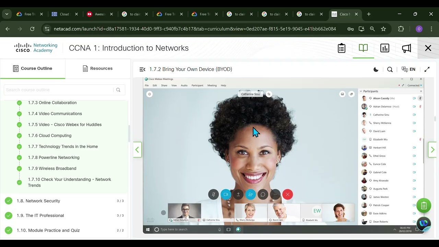Select Herbert Hill in participants list
Image resolution: width=439 pixels, height=247 pixels.
pyautogui.click(x=392, y=148)
